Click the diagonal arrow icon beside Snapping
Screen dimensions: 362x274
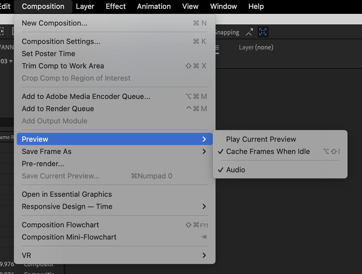click(x=249, y=32)
